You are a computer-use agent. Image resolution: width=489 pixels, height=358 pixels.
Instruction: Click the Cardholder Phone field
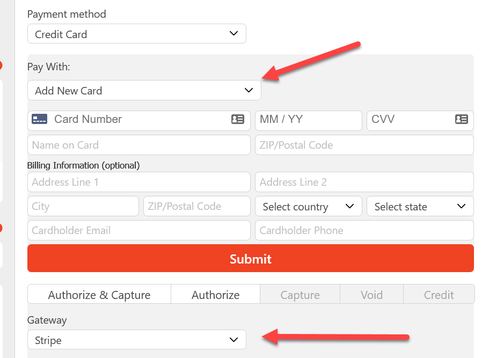pos(364,230)
